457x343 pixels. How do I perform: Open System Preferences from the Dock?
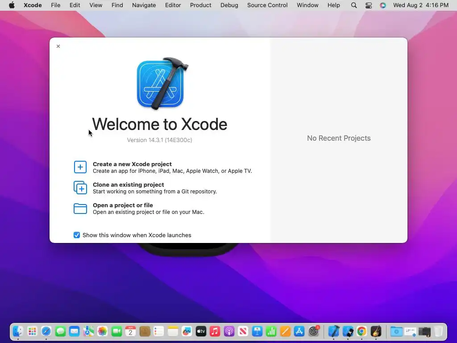click(x=314, y=331)
